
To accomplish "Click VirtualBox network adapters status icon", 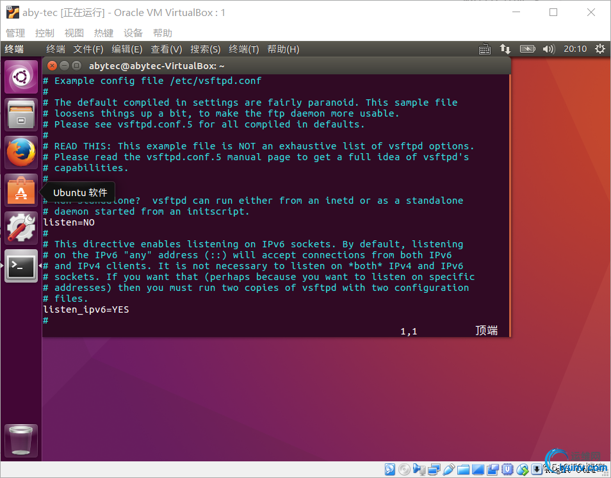I will (434, 470).
